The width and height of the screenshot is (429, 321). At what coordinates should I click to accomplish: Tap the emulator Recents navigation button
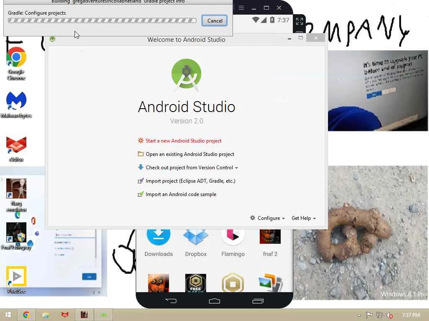[258, 301]
